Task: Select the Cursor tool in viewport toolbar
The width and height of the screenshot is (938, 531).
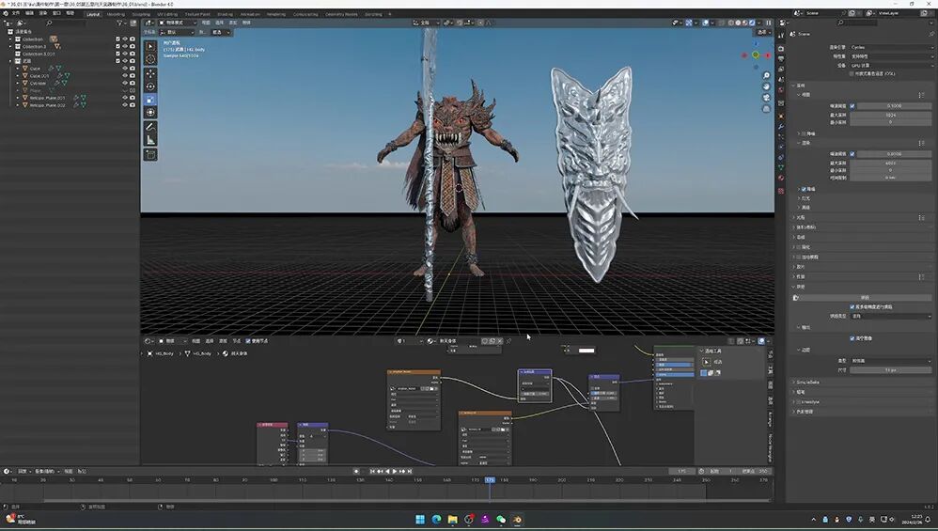Action: click(x=150, y=59)
